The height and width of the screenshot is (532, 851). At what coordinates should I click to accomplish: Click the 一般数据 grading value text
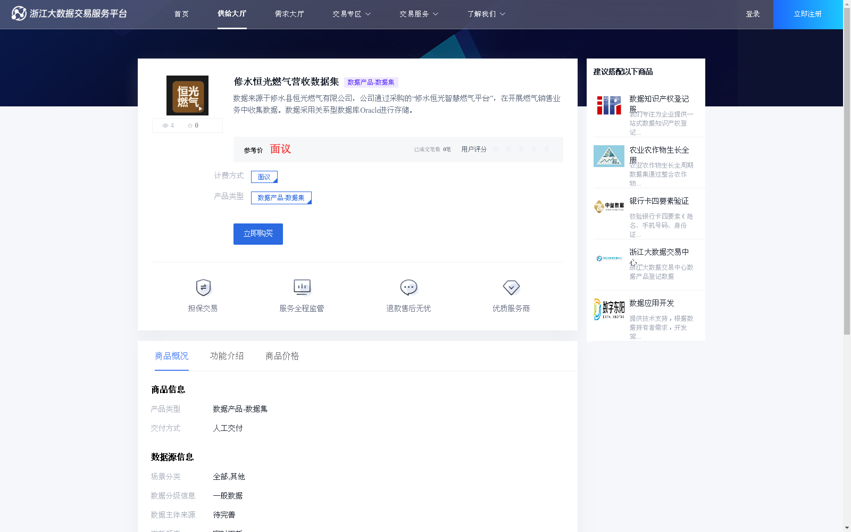coord(228,496)
